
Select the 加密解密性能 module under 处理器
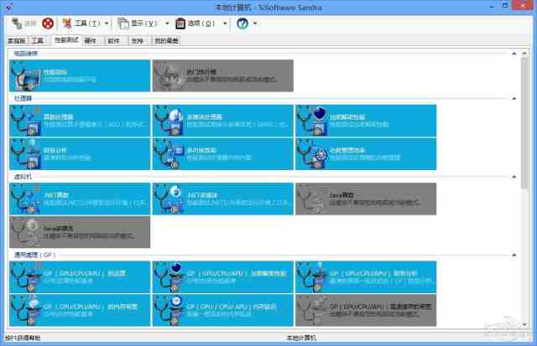click(x=364, y=121)
